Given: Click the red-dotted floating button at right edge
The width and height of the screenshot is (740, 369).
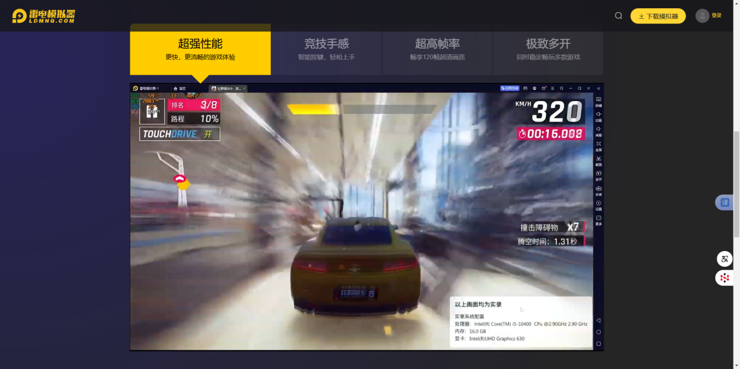Looking at the screenshot, I should [x=725, y=278].
